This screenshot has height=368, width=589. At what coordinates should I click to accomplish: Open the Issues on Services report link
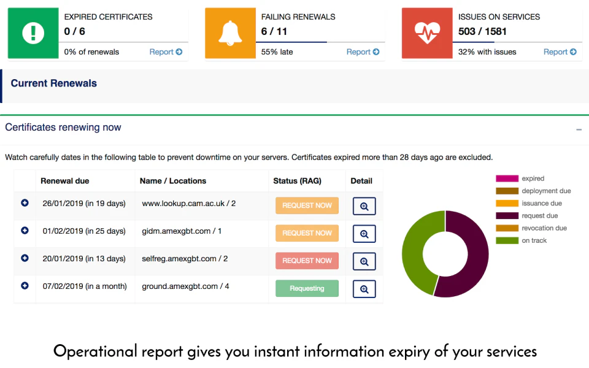click(x=560, y=52)
